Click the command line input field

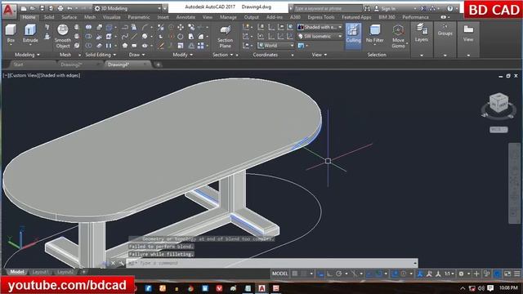[272, 263]
